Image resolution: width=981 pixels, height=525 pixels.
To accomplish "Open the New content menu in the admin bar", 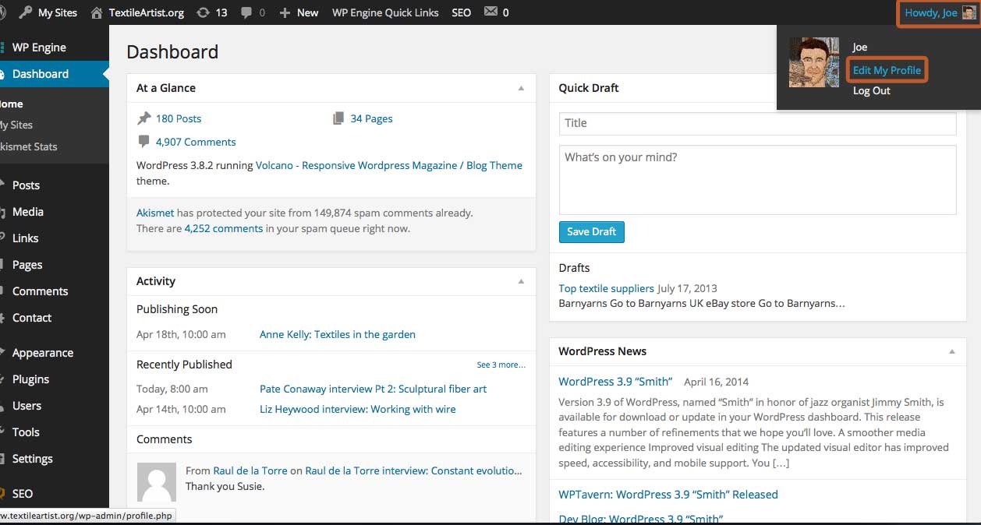I will click(x=299, y=12).
